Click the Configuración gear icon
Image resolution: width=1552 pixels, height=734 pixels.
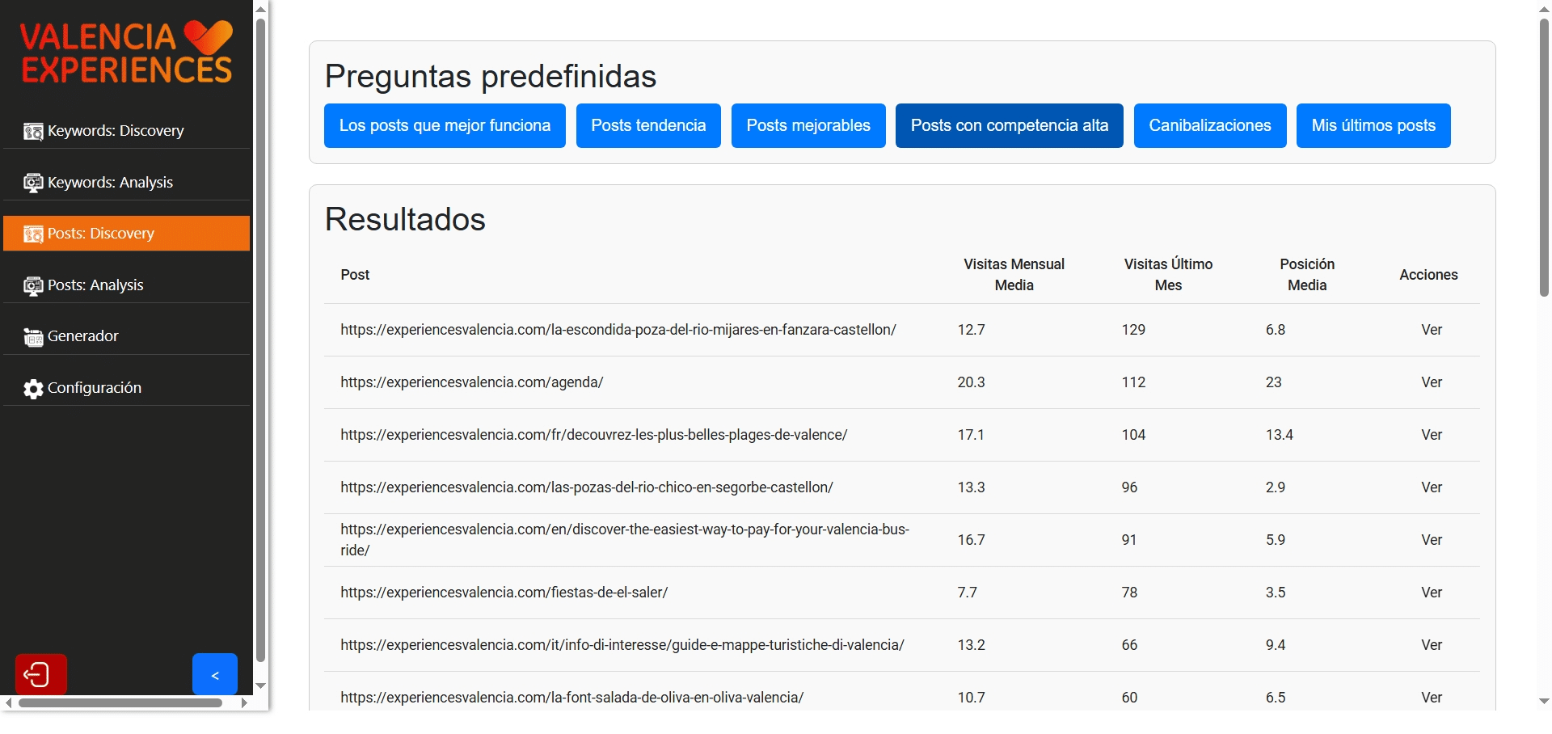[x=33, y=389]
